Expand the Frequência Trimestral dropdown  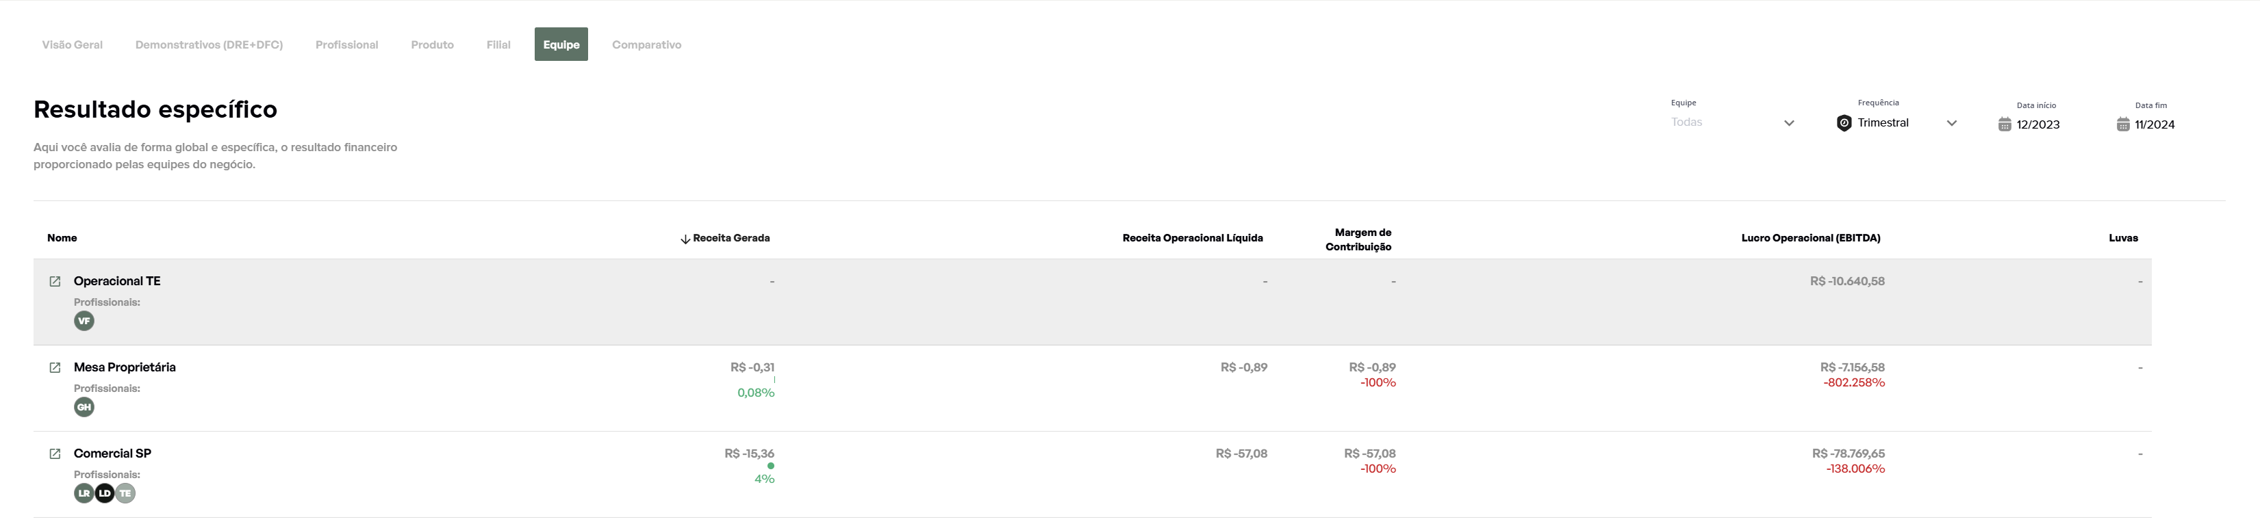pyautogui.click(x=1951, y=122)
